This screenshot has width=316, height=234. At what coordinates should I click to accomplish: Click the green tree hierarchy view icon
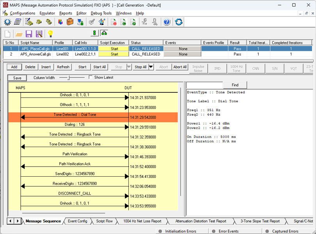coord(104,33)
